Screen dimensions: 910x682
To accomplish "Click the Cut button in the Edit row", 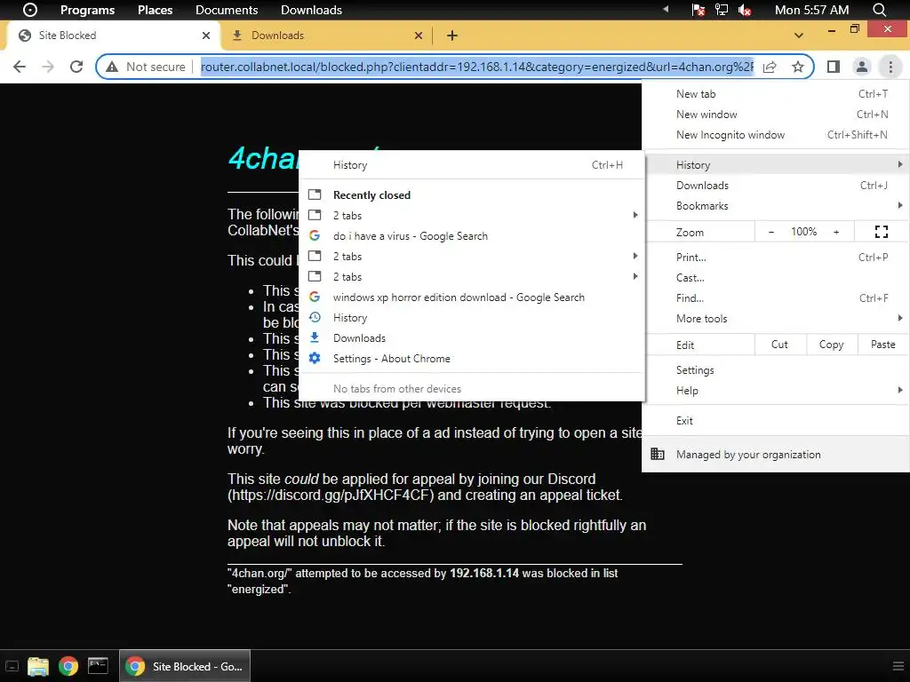I will 779,345.
